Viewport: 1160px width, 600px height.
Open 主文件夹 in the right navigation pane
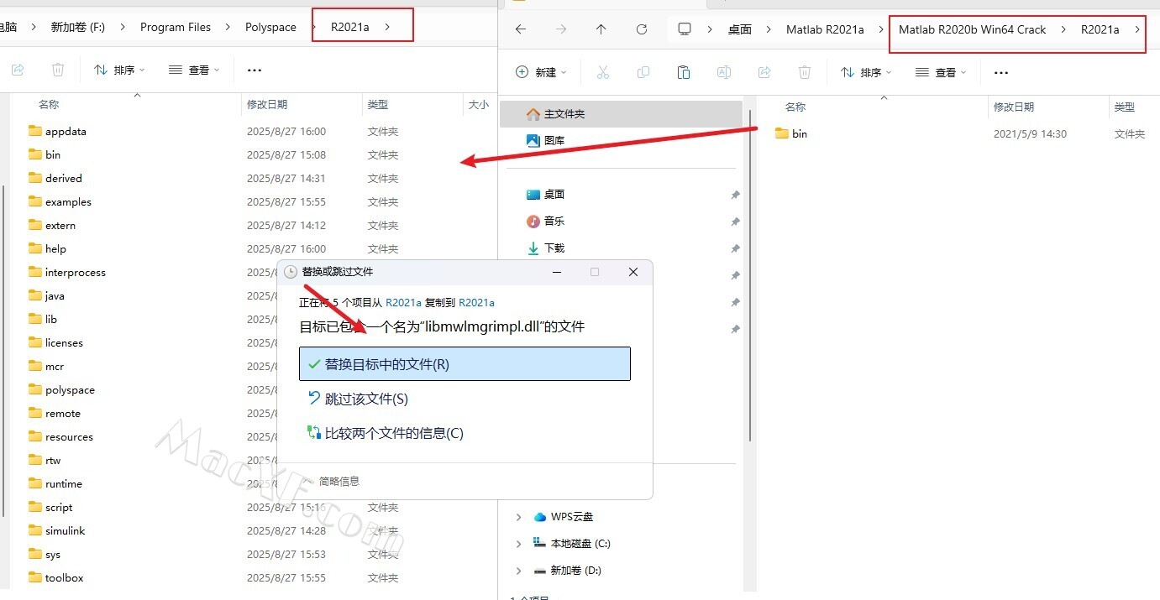click(621, 114)
